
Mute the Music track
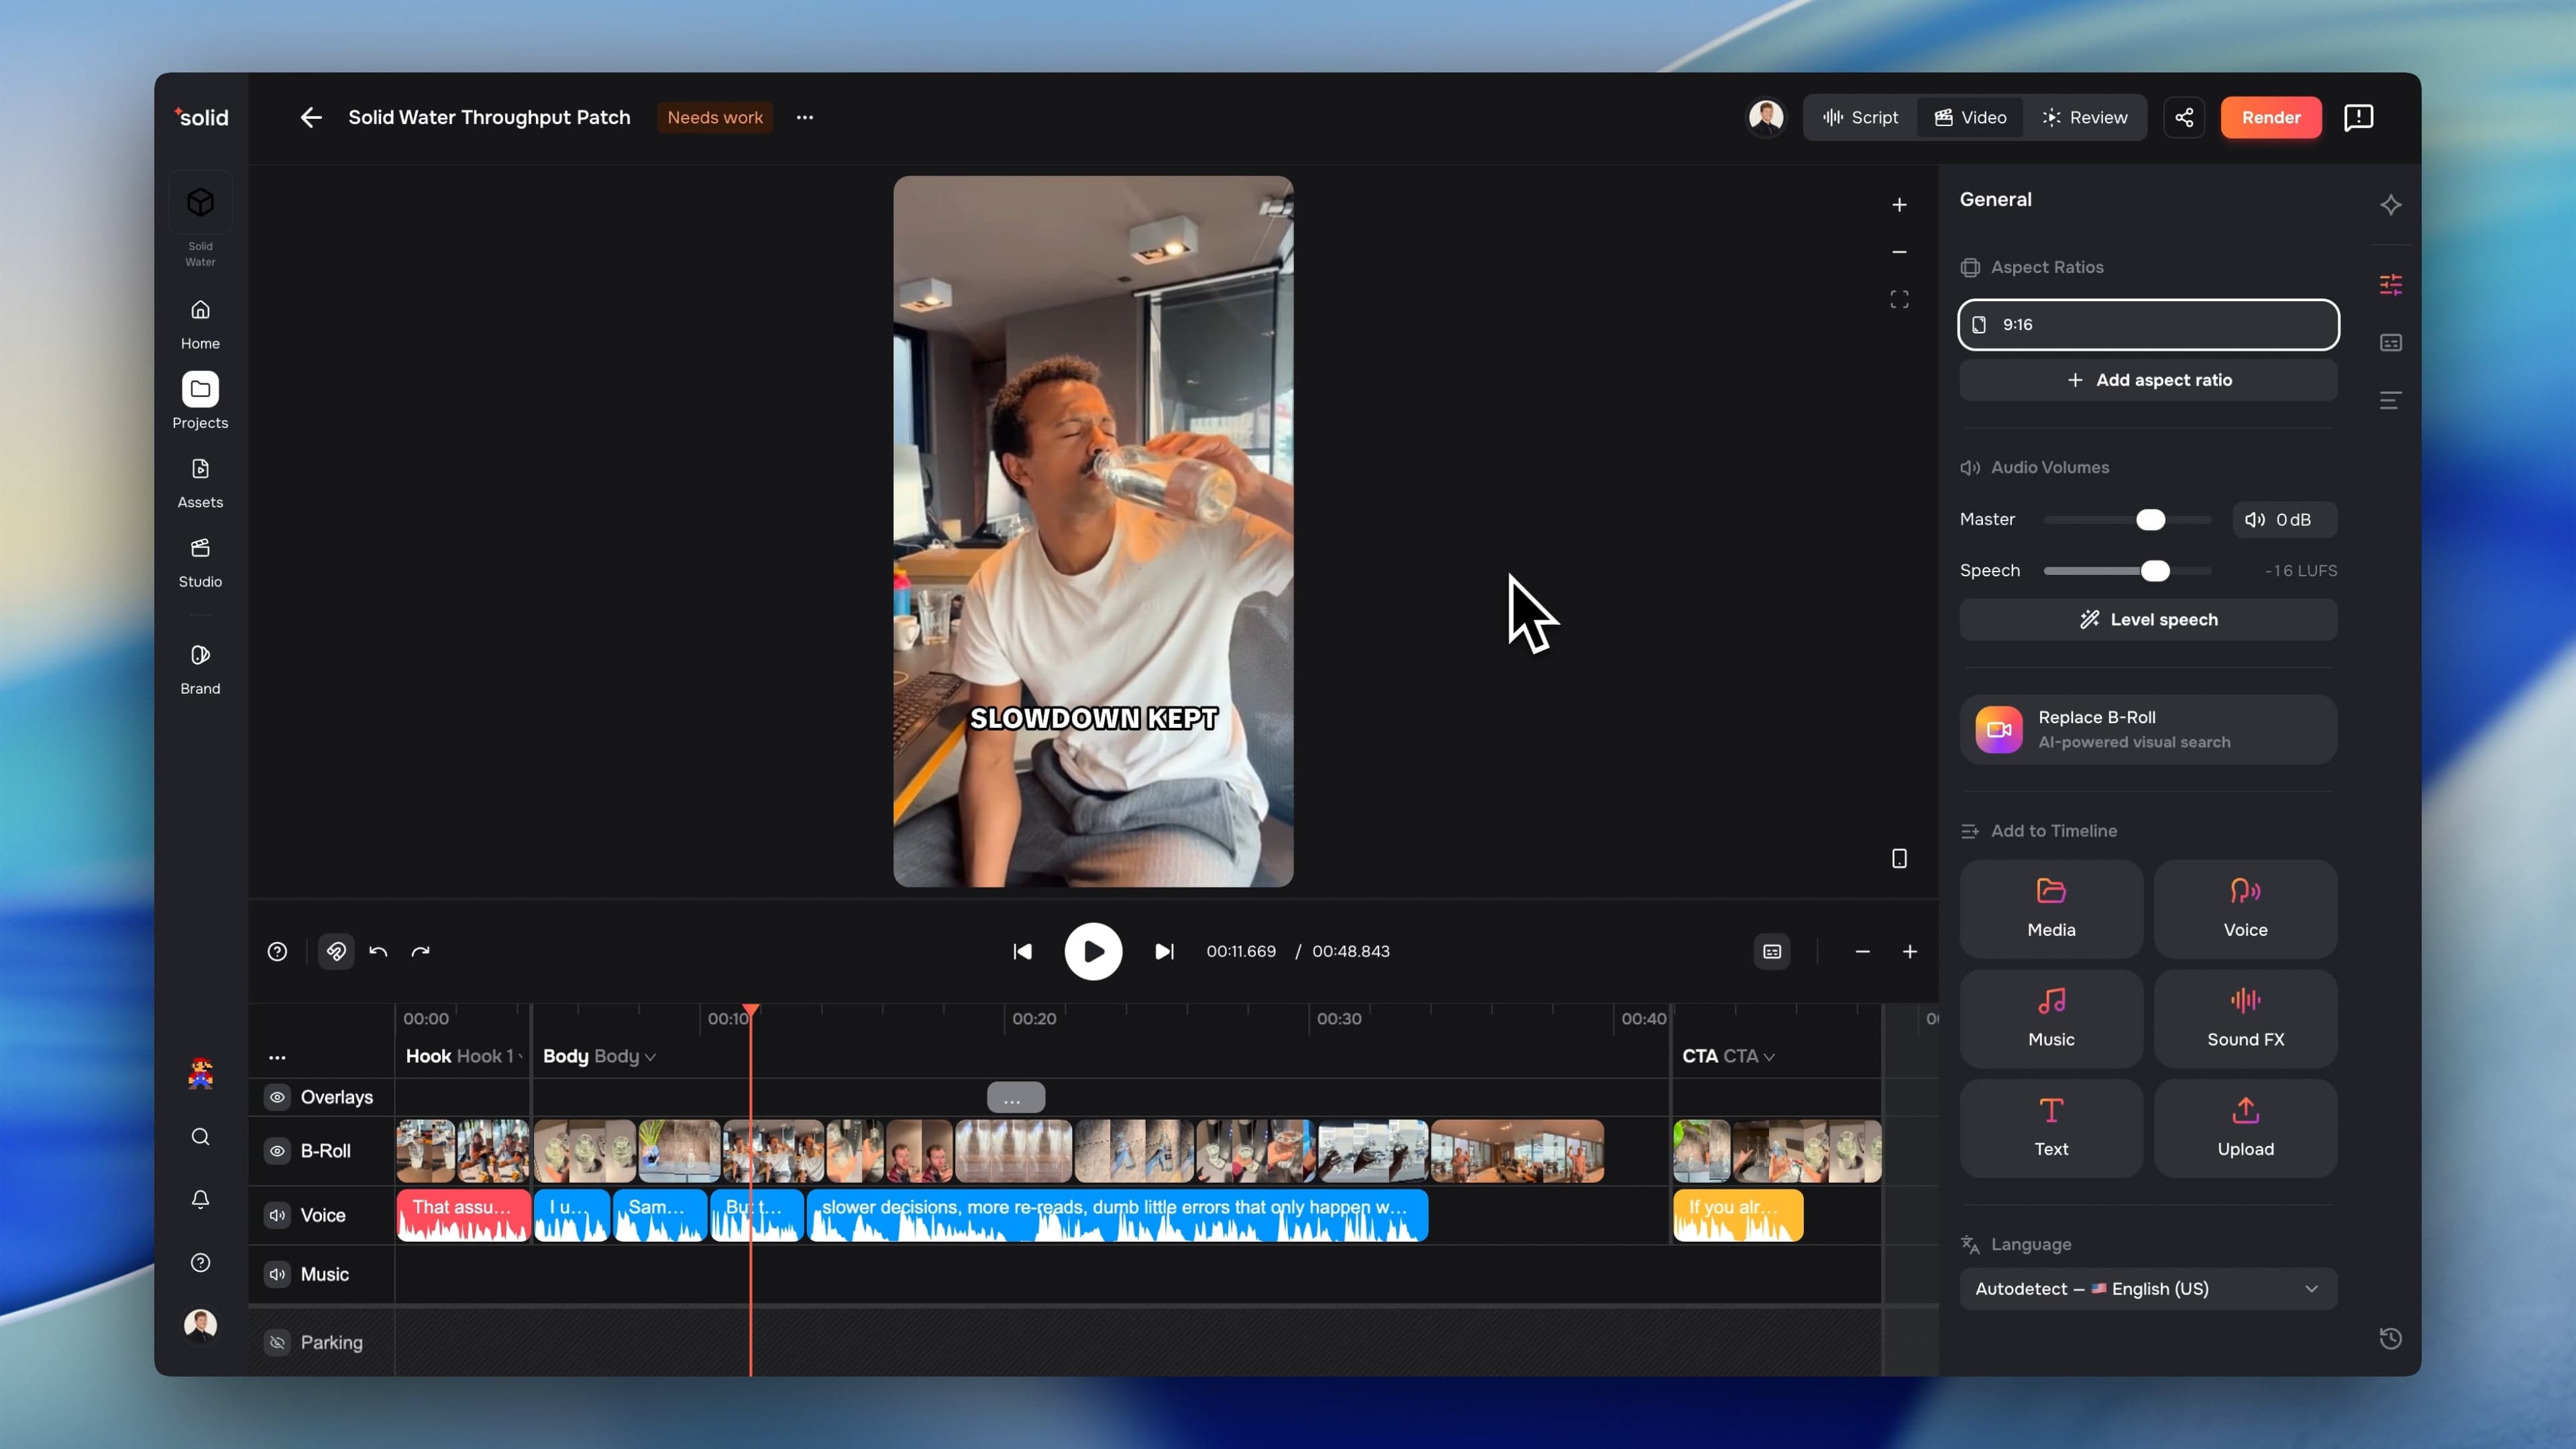[277, 1274]
